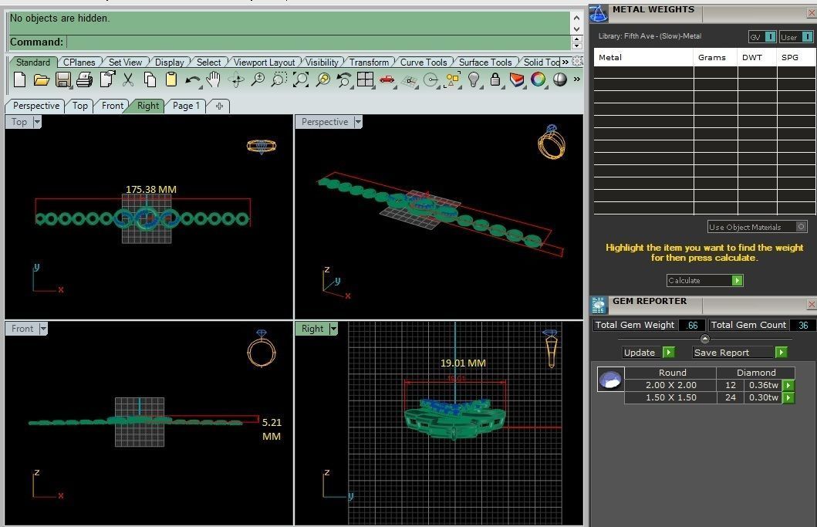Click the shaded sphere render icon
Viewport: 817px width, 527px height.
point(560,79)
